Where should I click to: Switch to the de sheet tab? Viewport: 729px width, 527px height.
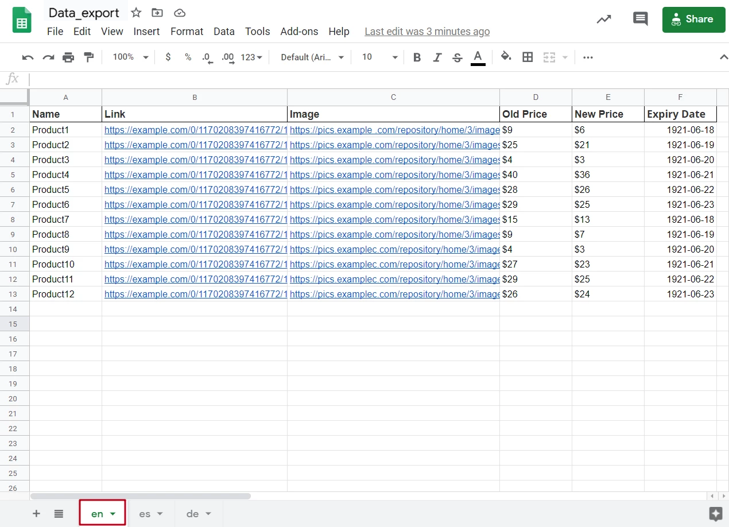[x=192, y=514]
